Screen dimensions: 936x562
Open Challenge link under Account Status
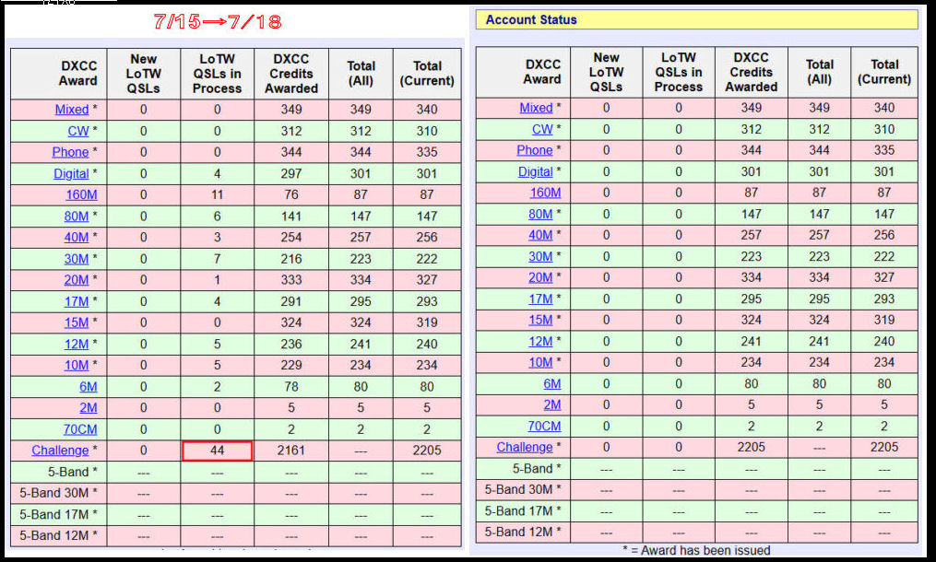pyautogui.click(x=525, y=447)
